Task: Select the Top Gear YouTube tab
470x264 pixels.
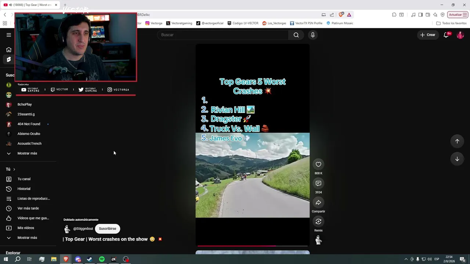Action: pos(30,5)
